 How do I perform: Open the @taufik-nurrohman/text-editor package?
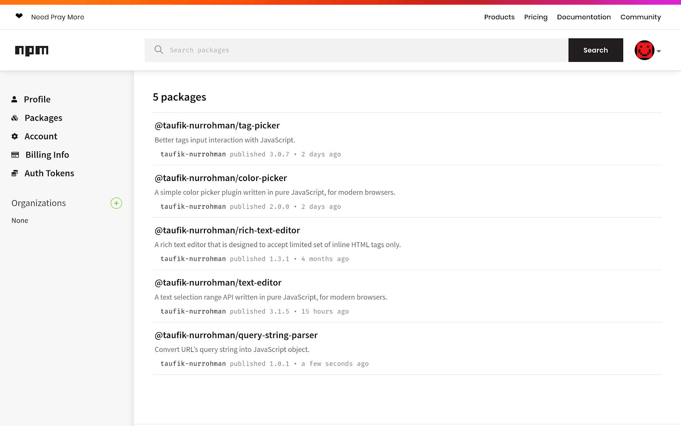pyautogui.click(x=218, y=283)
